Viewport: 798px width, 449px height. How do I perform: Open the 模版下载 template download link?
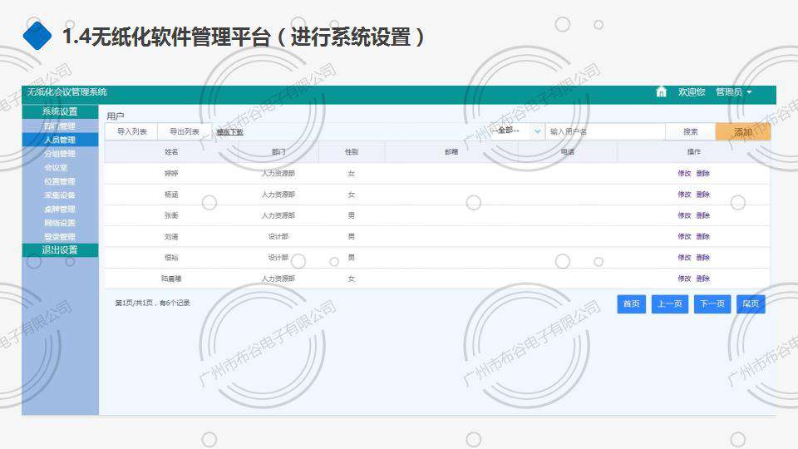[x=229, y=132]
